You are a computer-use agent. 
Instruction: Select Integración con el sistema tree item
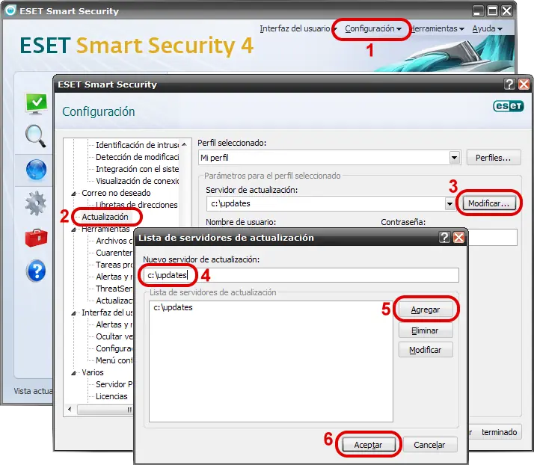(x=137, y=169)
